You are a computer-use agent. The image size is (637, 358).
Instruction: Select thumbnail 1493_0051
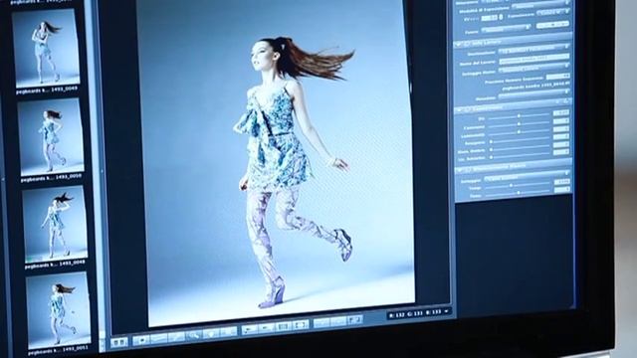pyautogui.click(x=59, y=311)
